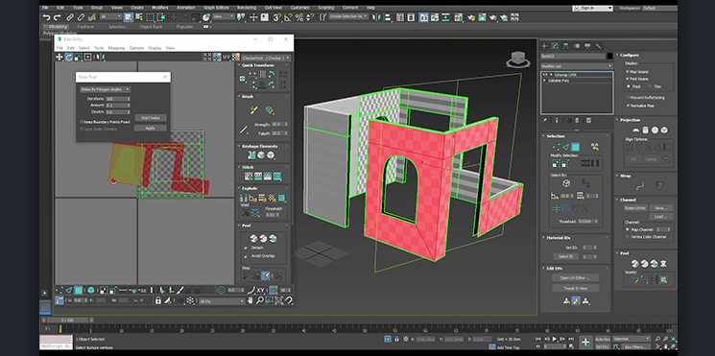This screenshot has width=715, height=356.
Task: Click the Planar projection icon
Action: tap(636, 130)
